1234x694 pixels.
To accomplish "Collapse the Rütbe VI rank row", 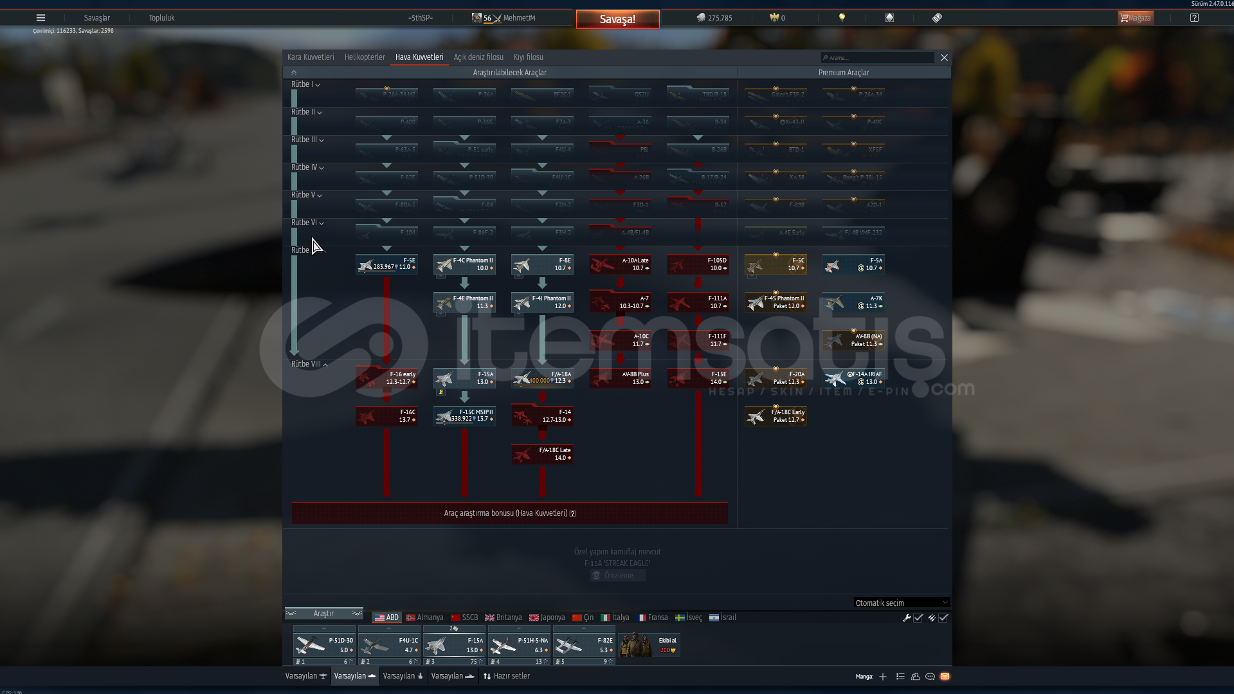I will (x=307, y=223).
